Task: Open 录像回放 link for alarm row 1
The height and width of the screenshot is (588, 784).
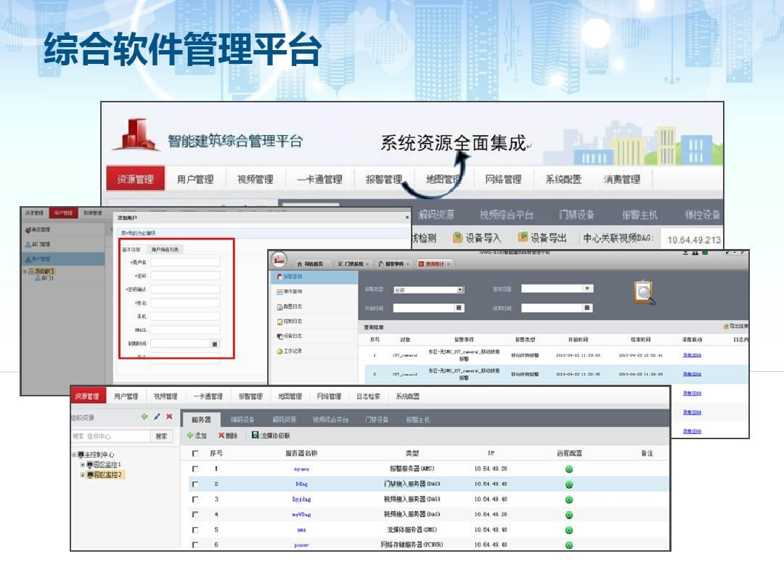Action: pos(692,355)
